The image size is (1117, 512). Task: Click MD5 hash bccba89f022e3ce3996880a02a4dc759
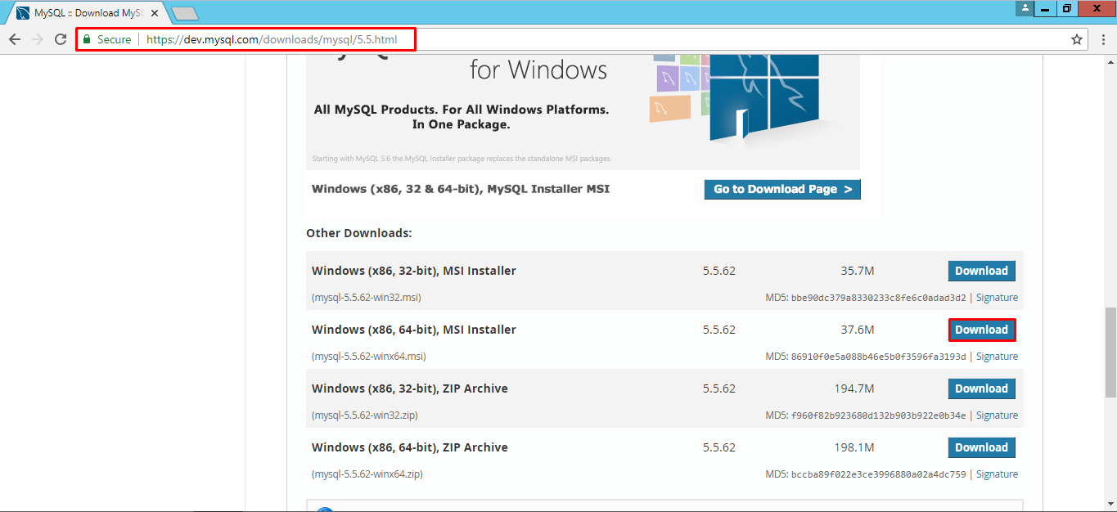(x=878, y=474)
